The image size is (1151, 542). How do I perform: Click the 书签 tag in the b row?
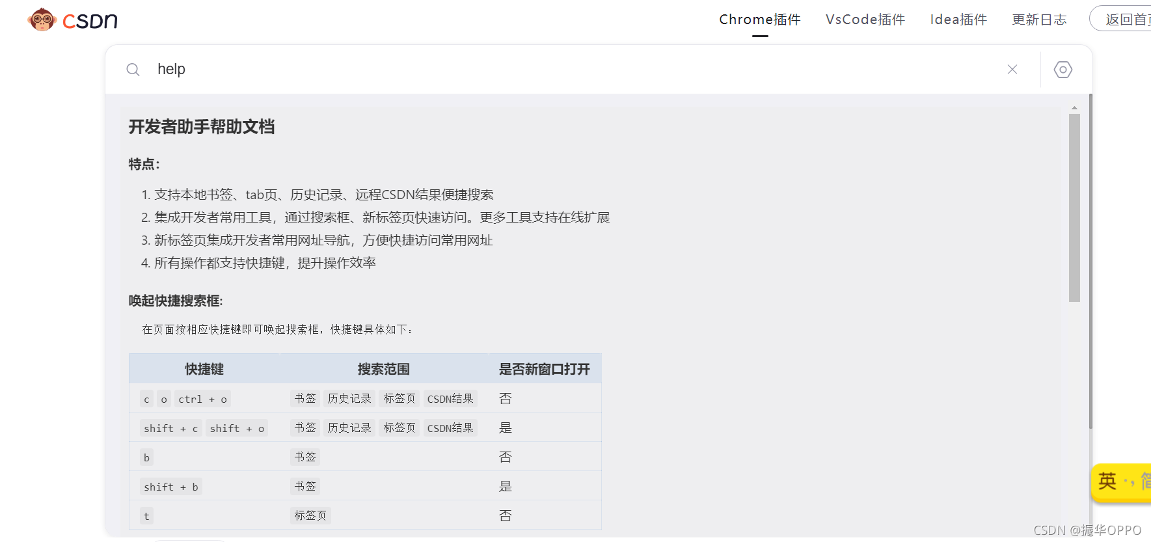[x=305, y=457]
